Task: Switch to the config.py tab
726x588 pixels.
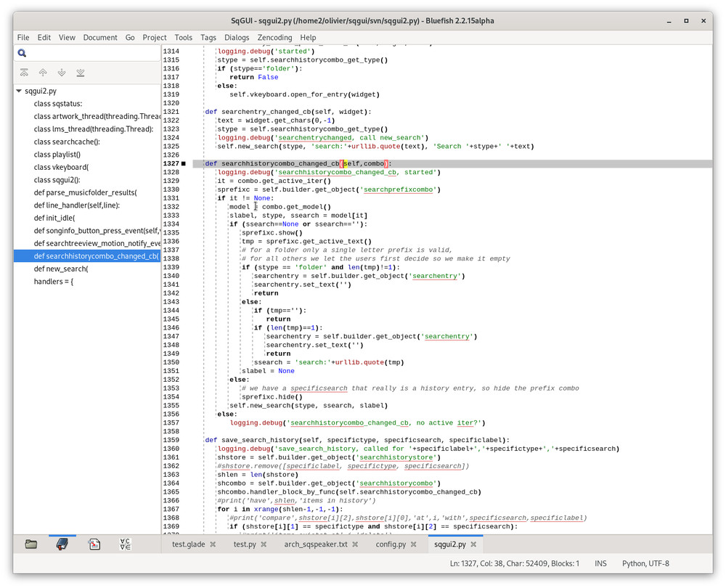Action: pyautogui.click(x=392, y=544)
